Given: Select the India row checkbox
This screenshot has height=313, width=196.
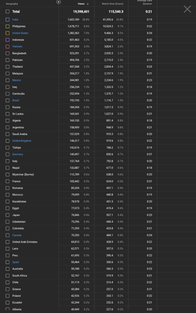Looking at the screenshot, I should (x=8, y=20).
